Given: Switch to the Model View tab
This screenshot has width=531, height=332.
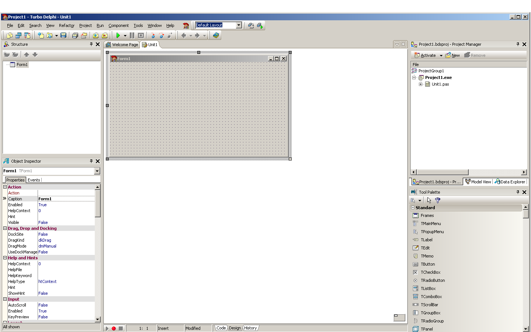Looking at the screenshot, I should pyautogui.click(x=478, y=182).
